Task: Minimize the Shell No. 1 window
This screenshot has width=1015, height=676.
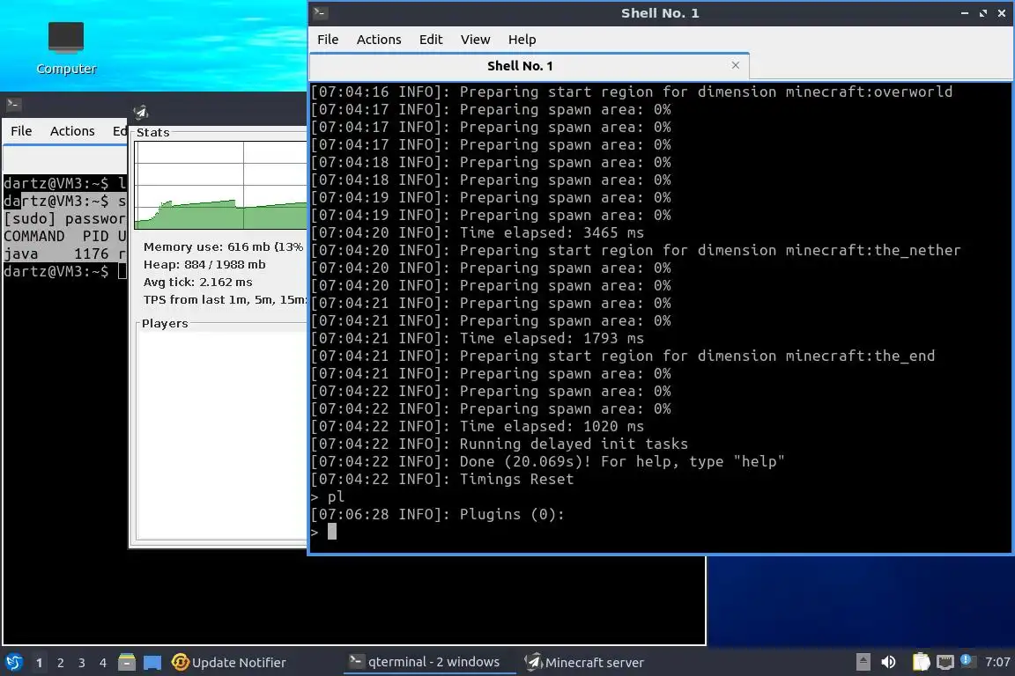Action: click(965, 13)
